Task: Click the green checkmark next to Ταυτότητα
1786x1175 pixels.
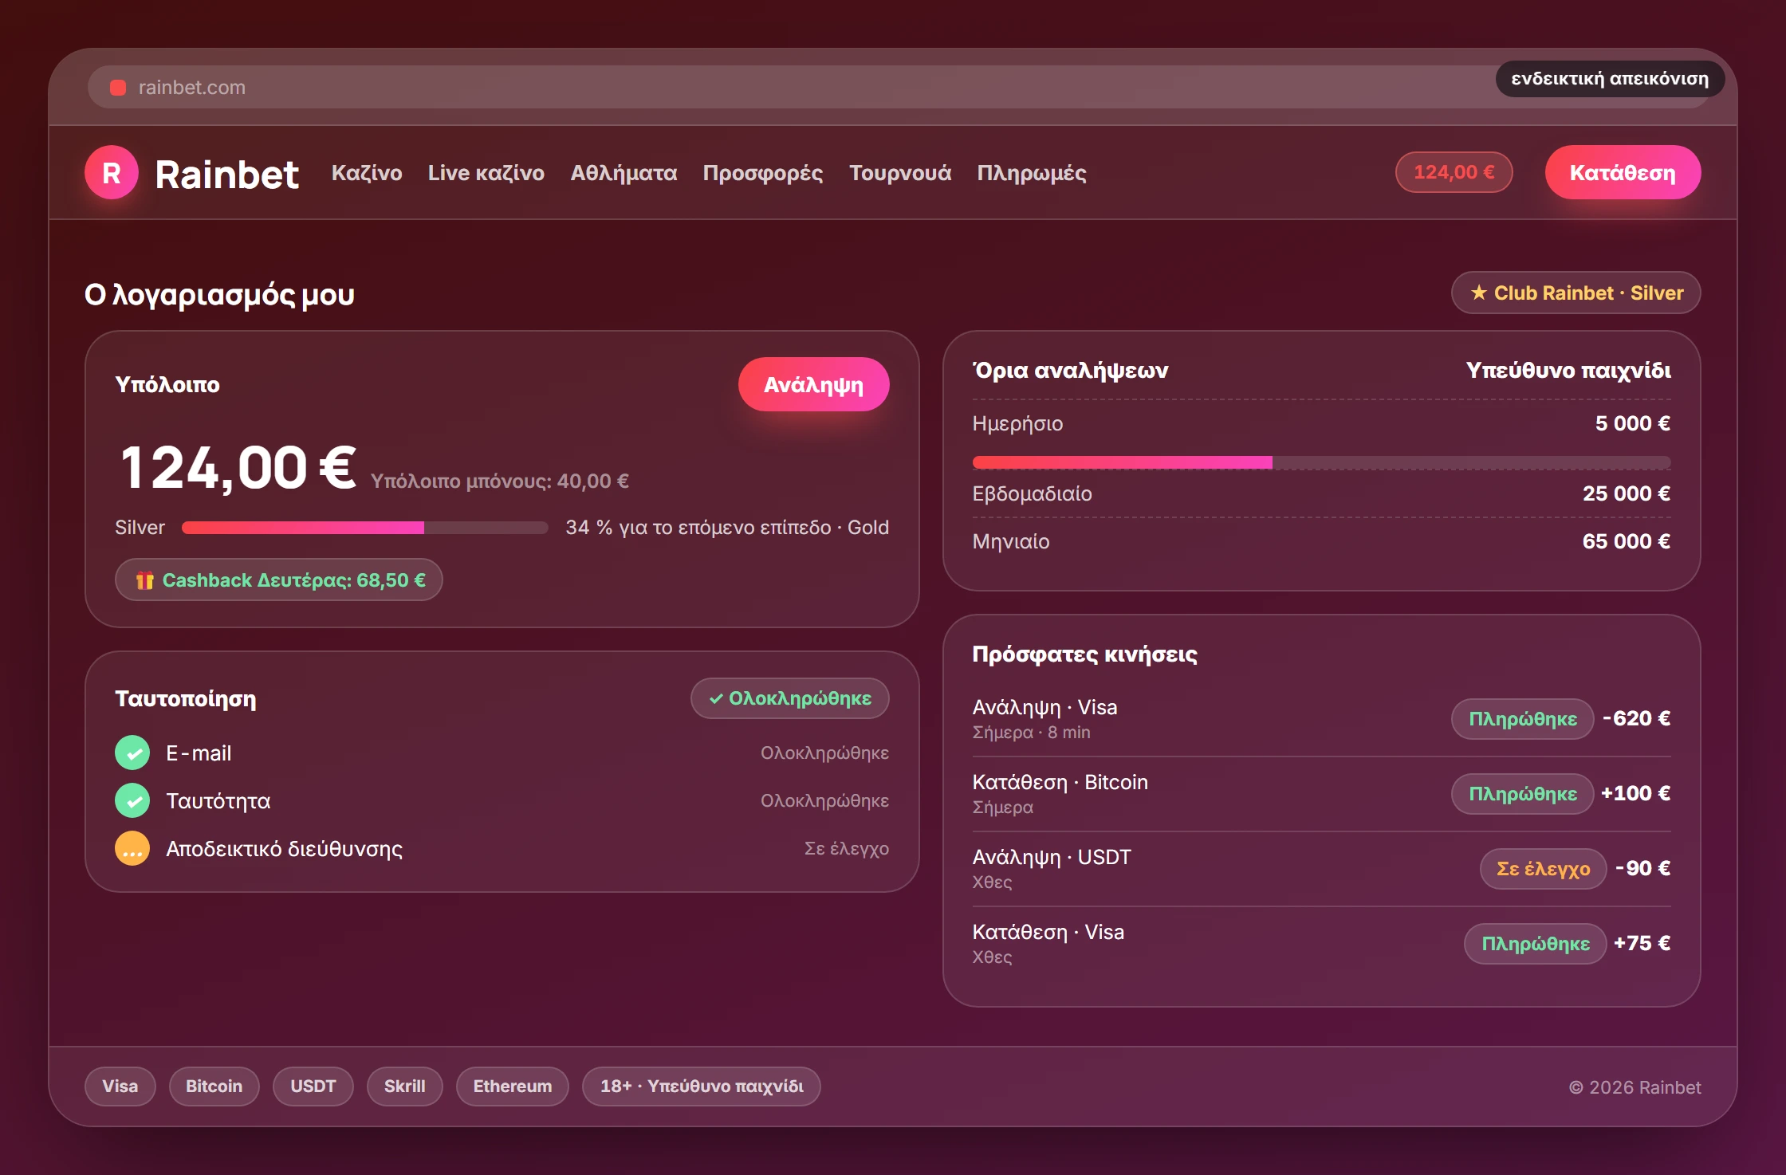Action: coord(132,800)
